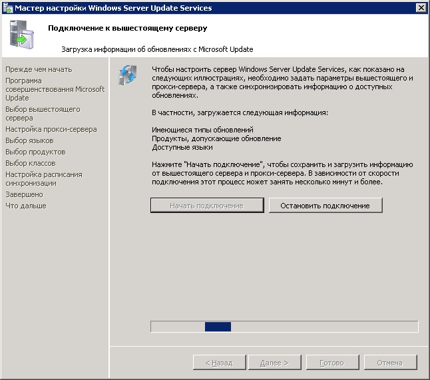Click the line 'Продукты, допускающие обновление'

point(216,138)
